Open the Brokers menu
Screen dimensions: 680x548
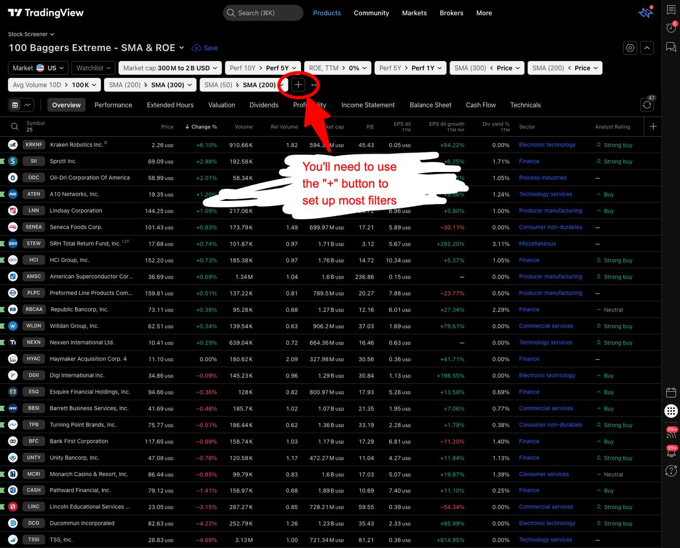452,13
